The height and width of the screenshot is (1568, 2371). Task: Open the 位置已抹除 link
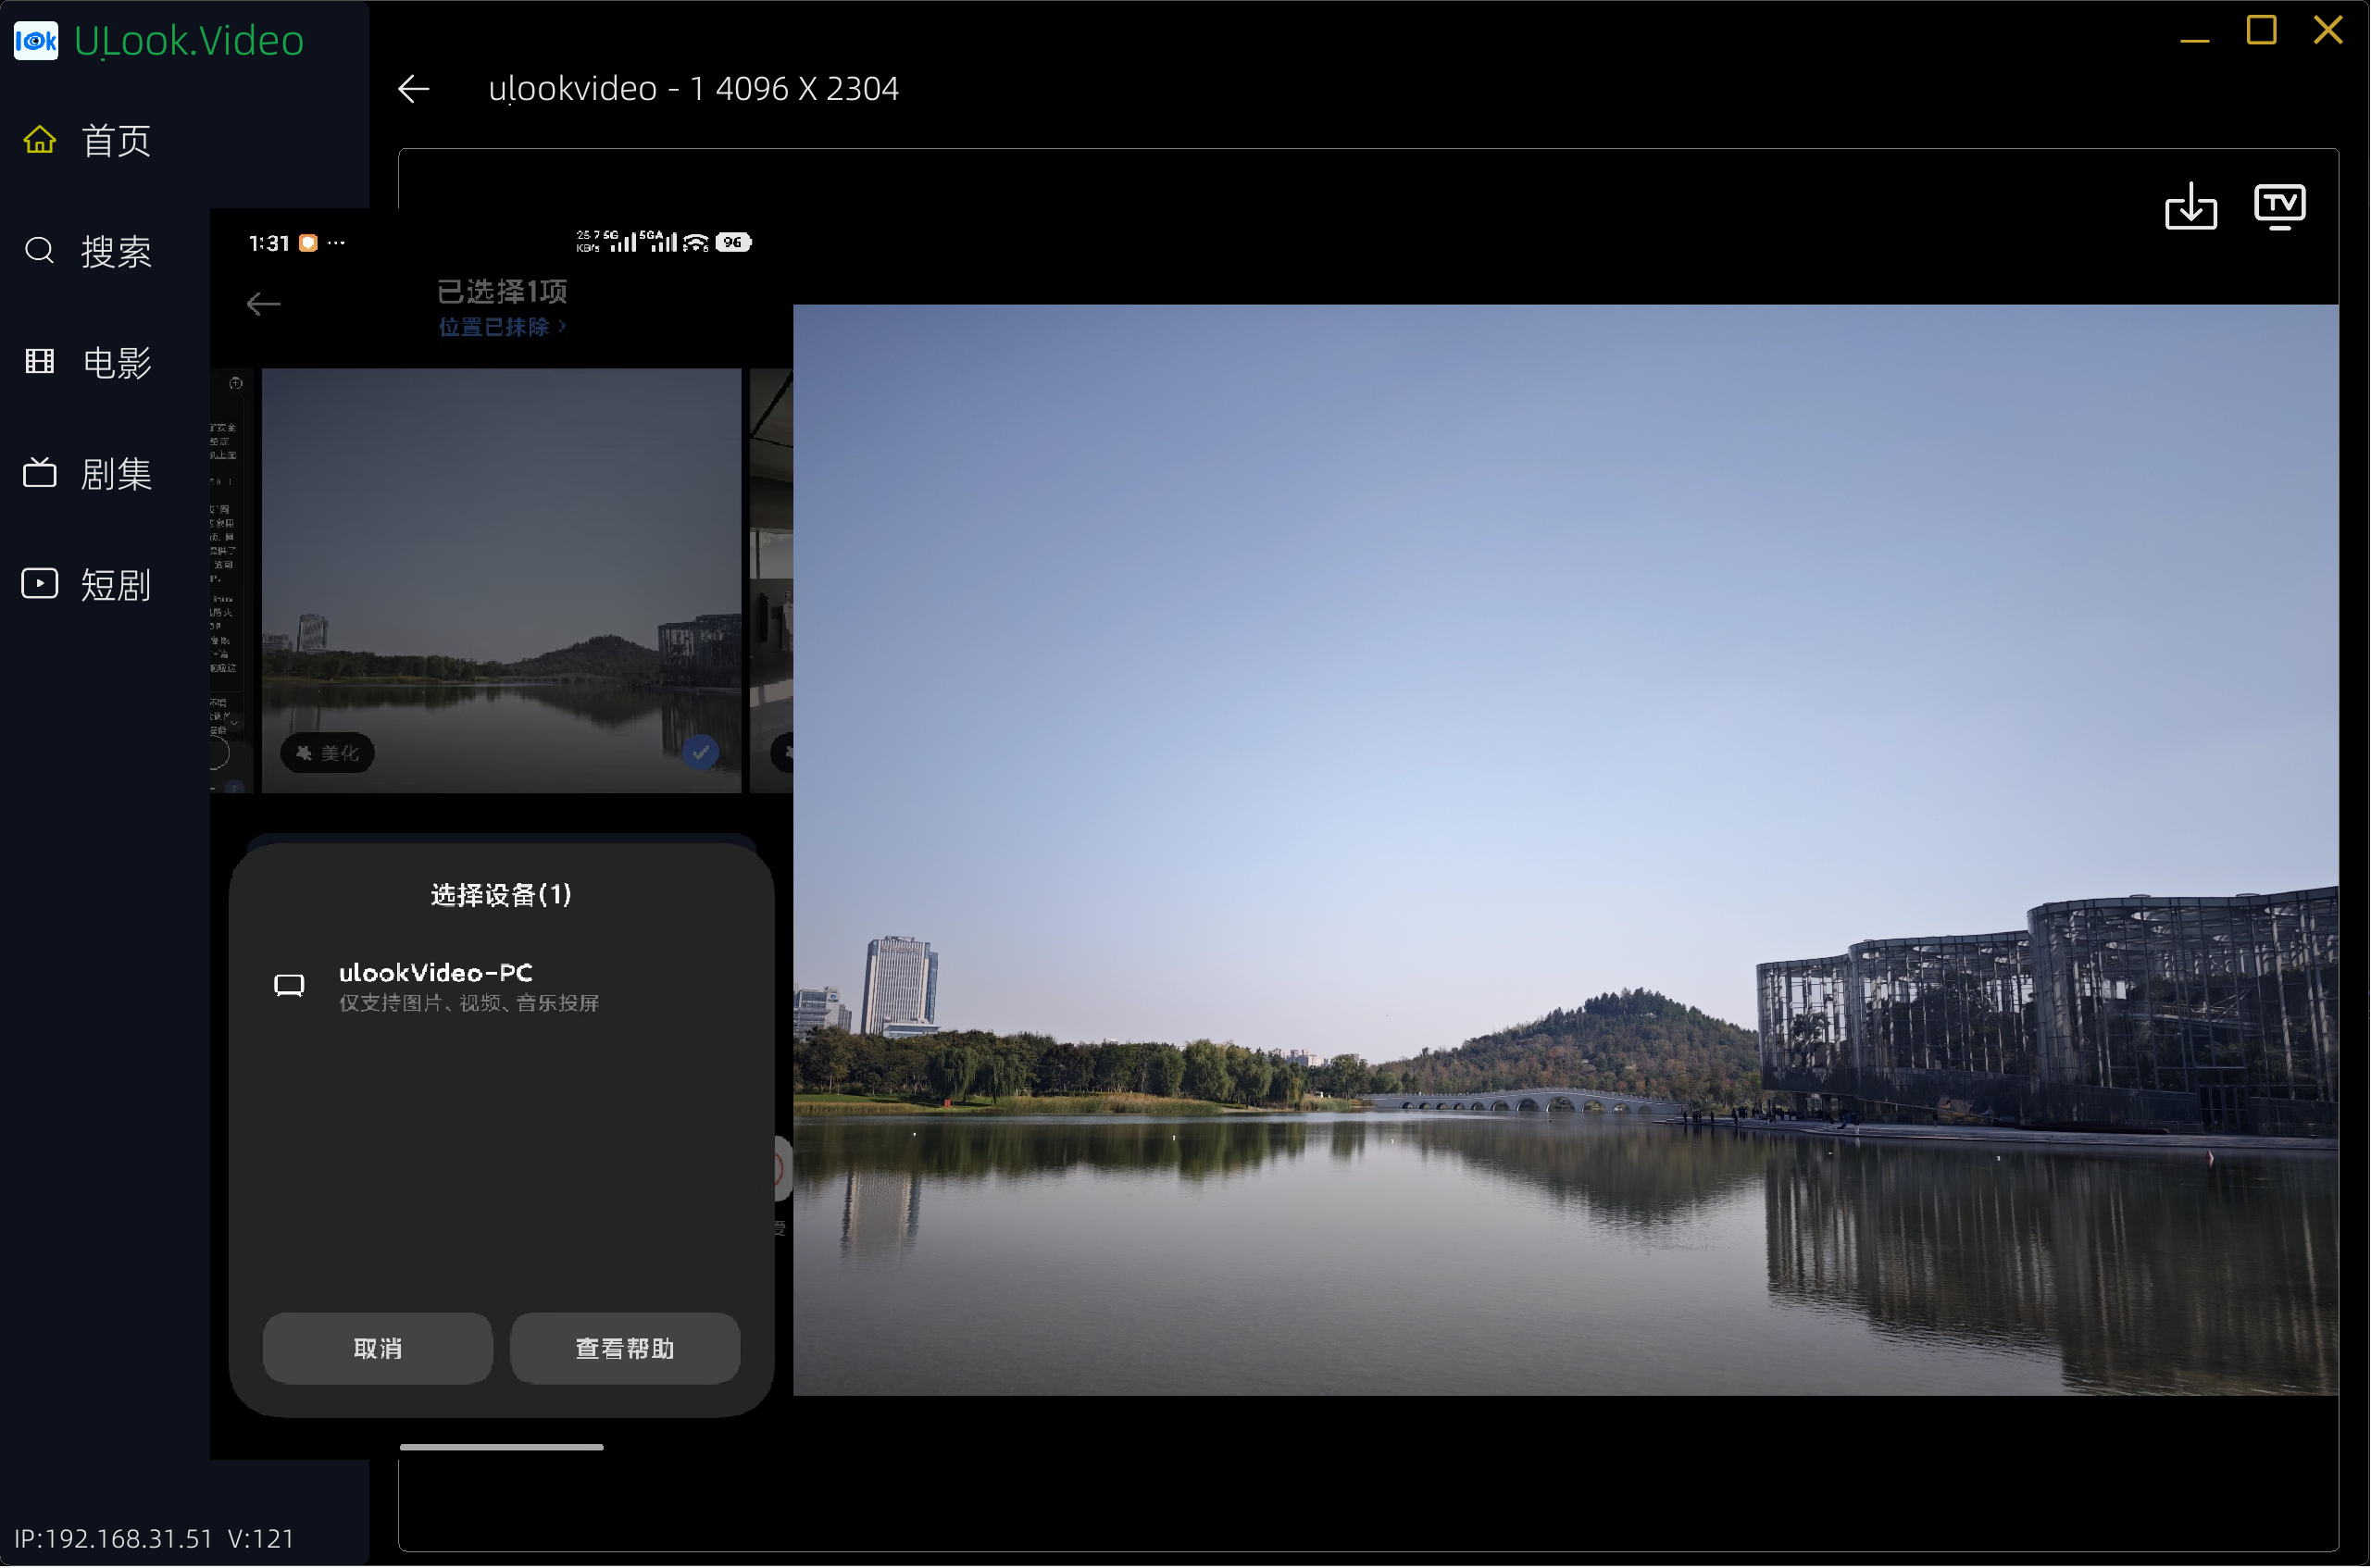pyautogui.click(x=503, y=327)
